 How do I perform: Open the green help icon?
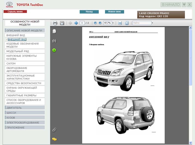pyautogui.click(x=54, y=50)
